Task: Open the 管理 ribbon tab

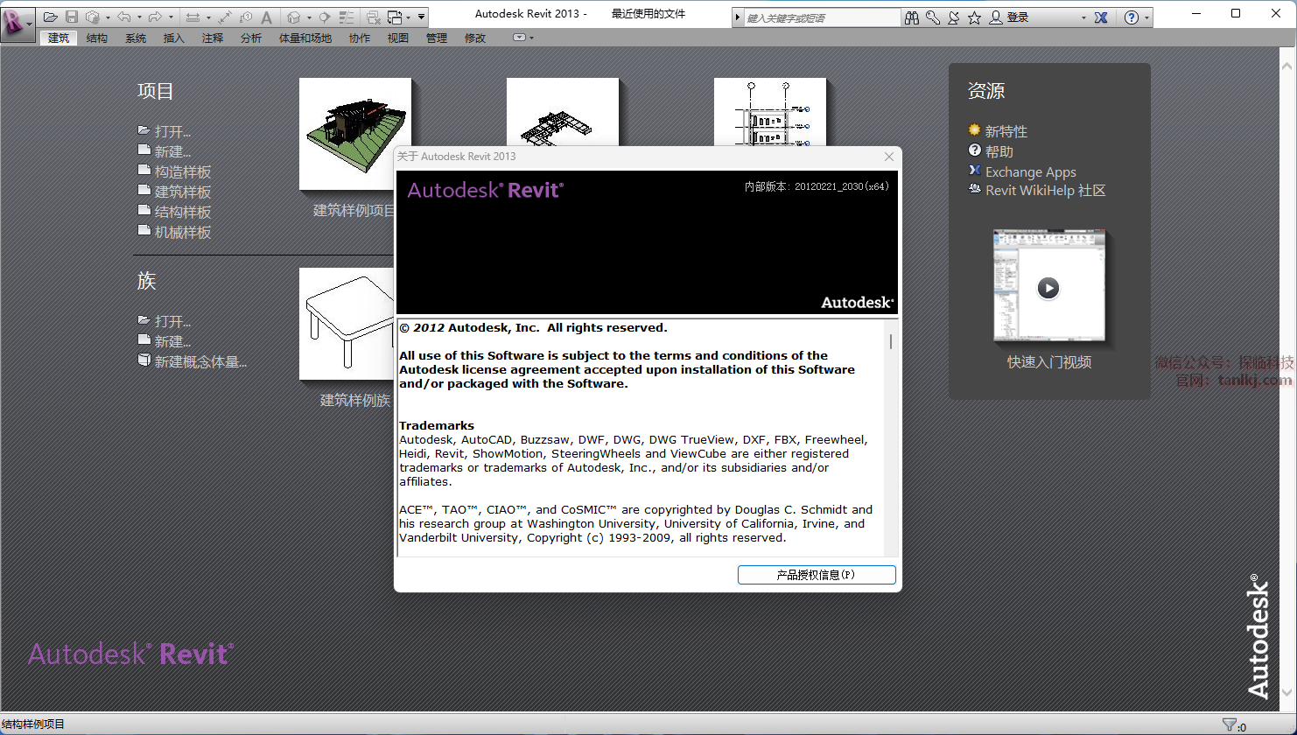Action: click(437, 38)
